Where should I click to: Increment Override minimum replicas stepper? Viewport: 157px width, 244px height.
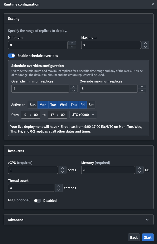click(74, 87)
